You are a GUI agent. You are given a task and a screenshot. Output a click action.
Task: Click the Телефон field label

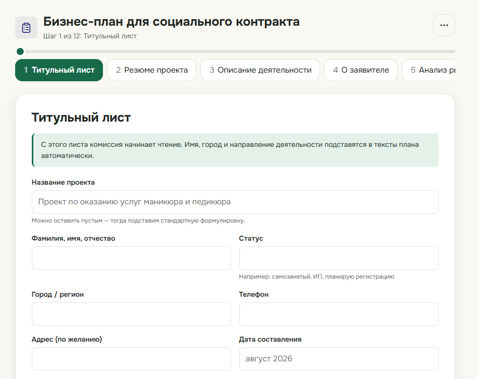tap(253, 295)
